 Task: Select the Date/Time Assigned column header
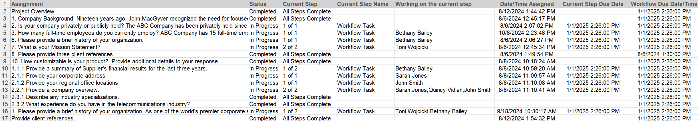527,4
